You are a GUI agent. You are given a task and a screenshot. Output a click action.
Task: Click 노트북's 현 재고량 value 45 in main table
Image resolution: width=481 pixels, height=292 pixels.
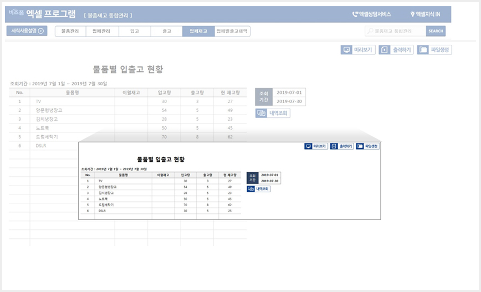pos(230,128)
